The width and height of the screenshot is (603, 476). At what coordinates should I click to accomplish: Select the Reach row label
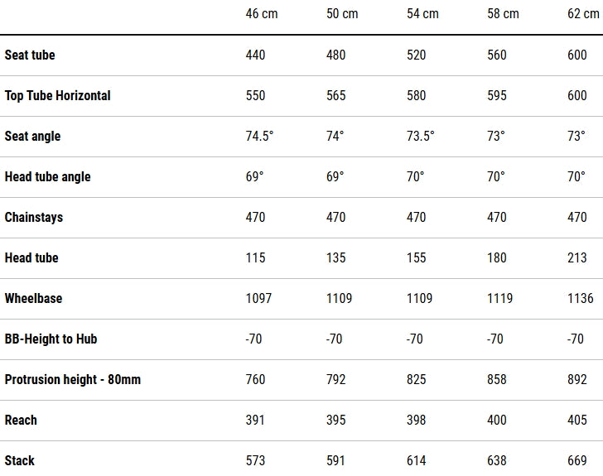click(x=21, y=420)
